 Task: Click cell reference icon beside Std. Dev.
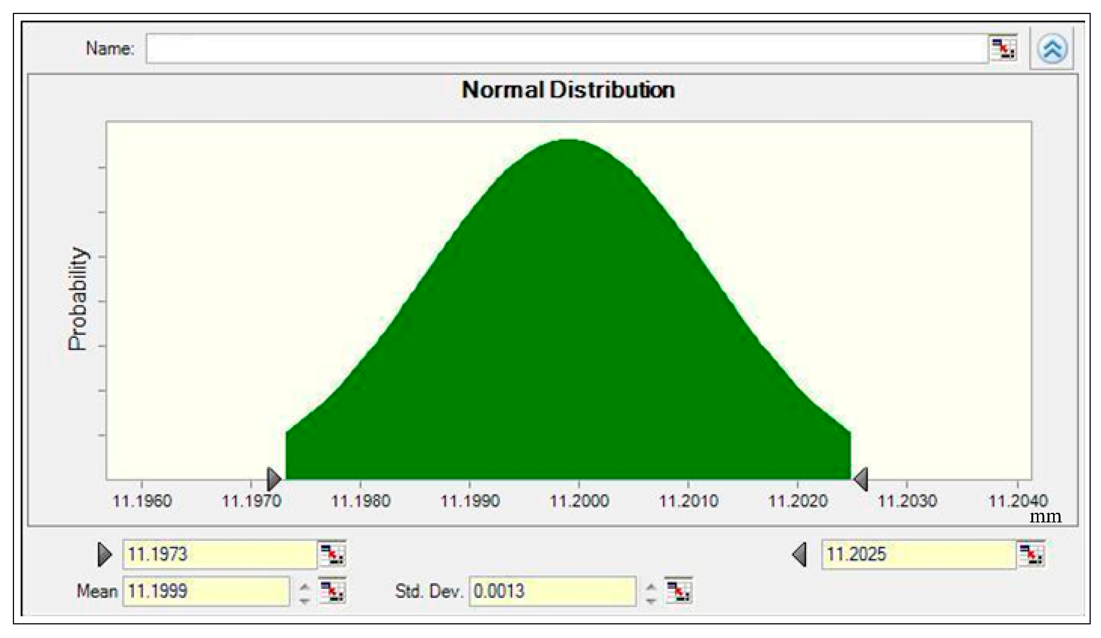[x=679, y=591]
